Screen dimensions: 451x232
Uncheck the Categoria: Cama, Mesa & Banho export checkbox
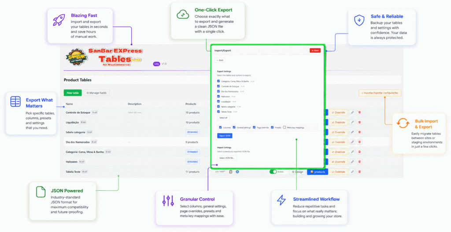(218, 81)
